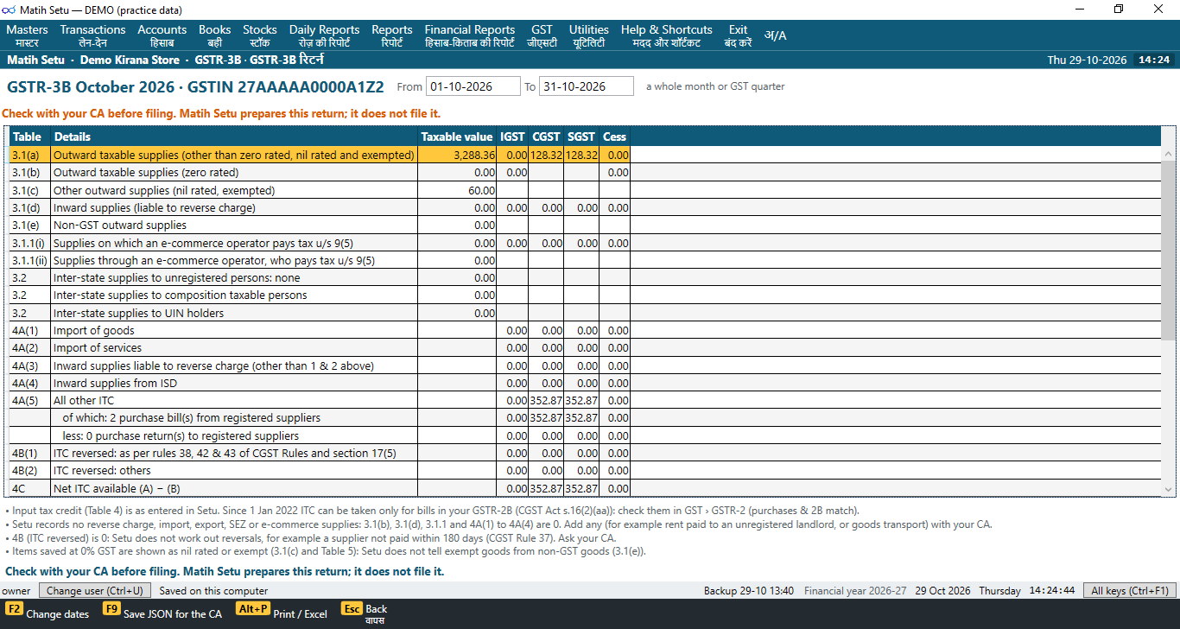Open the Books menu

215,35
